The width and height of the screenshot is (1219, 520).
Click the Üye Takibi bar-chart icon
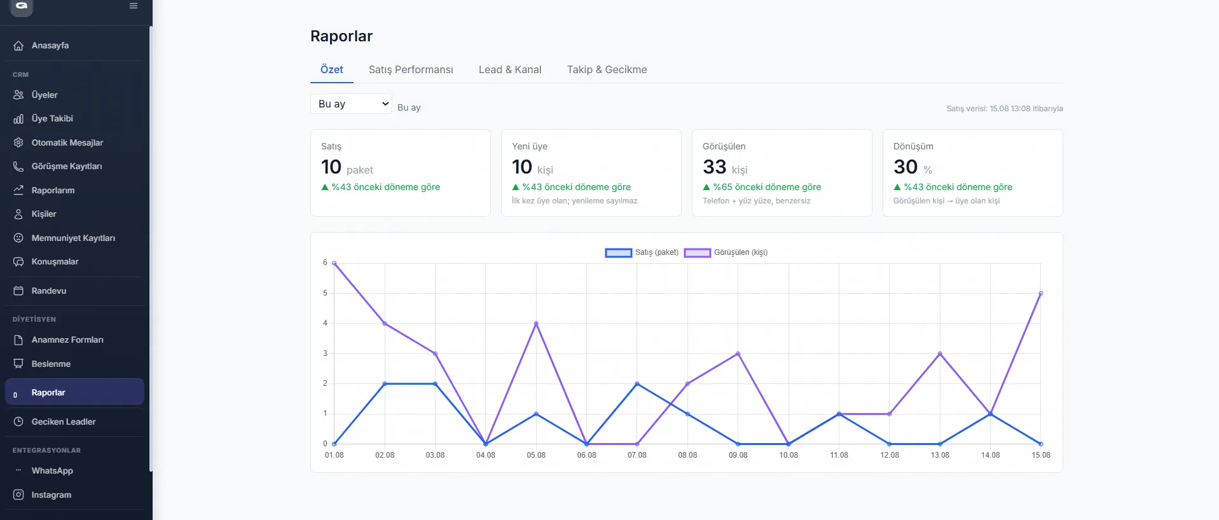pos(18,119)
